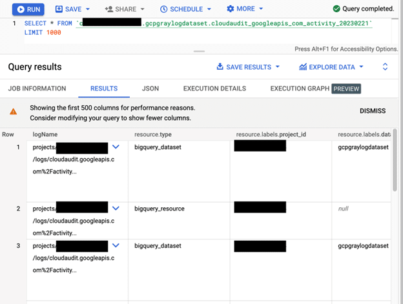Expand the EXPLORE DATA dropdown arrow
The image size is (403, 304).
coord(362,66)
